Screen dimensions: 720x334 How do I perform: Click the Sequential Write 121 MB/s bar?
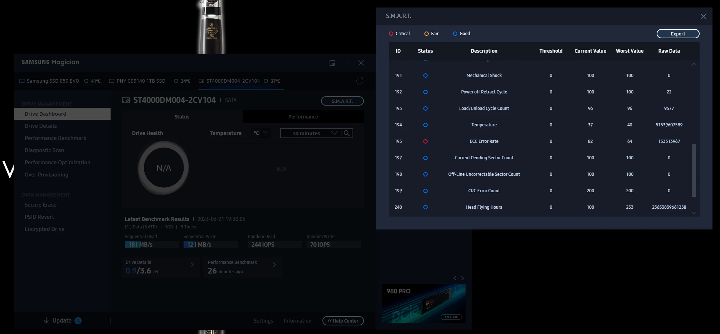[x=210, y=245]
